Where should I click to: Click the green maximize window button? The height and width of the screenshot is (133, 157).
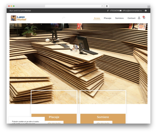click(14, 6)
